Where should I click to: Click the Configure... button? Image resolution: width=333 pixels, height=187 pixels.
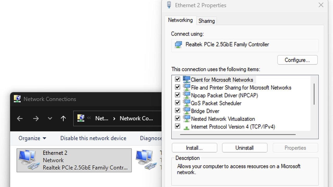[297, 60]
